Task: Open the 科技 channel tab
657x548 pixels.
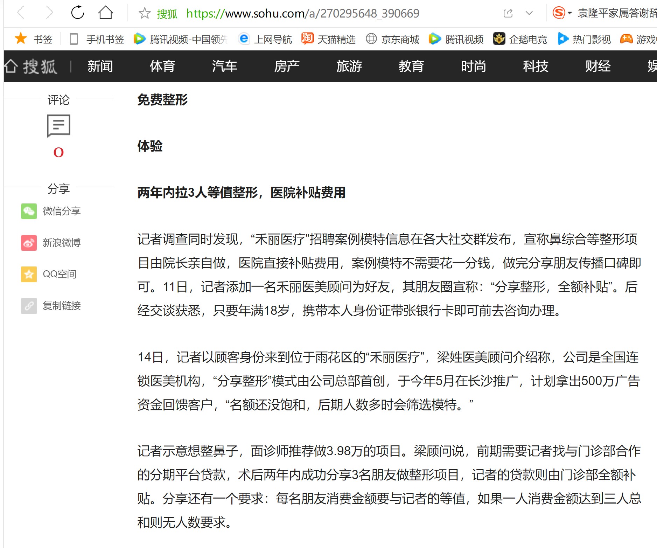Action: click(x=536, y=66)
